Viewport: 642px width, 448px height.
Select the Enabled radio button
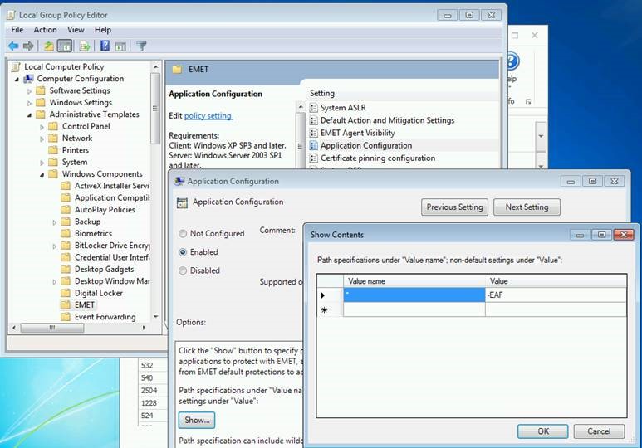[184, 252]
